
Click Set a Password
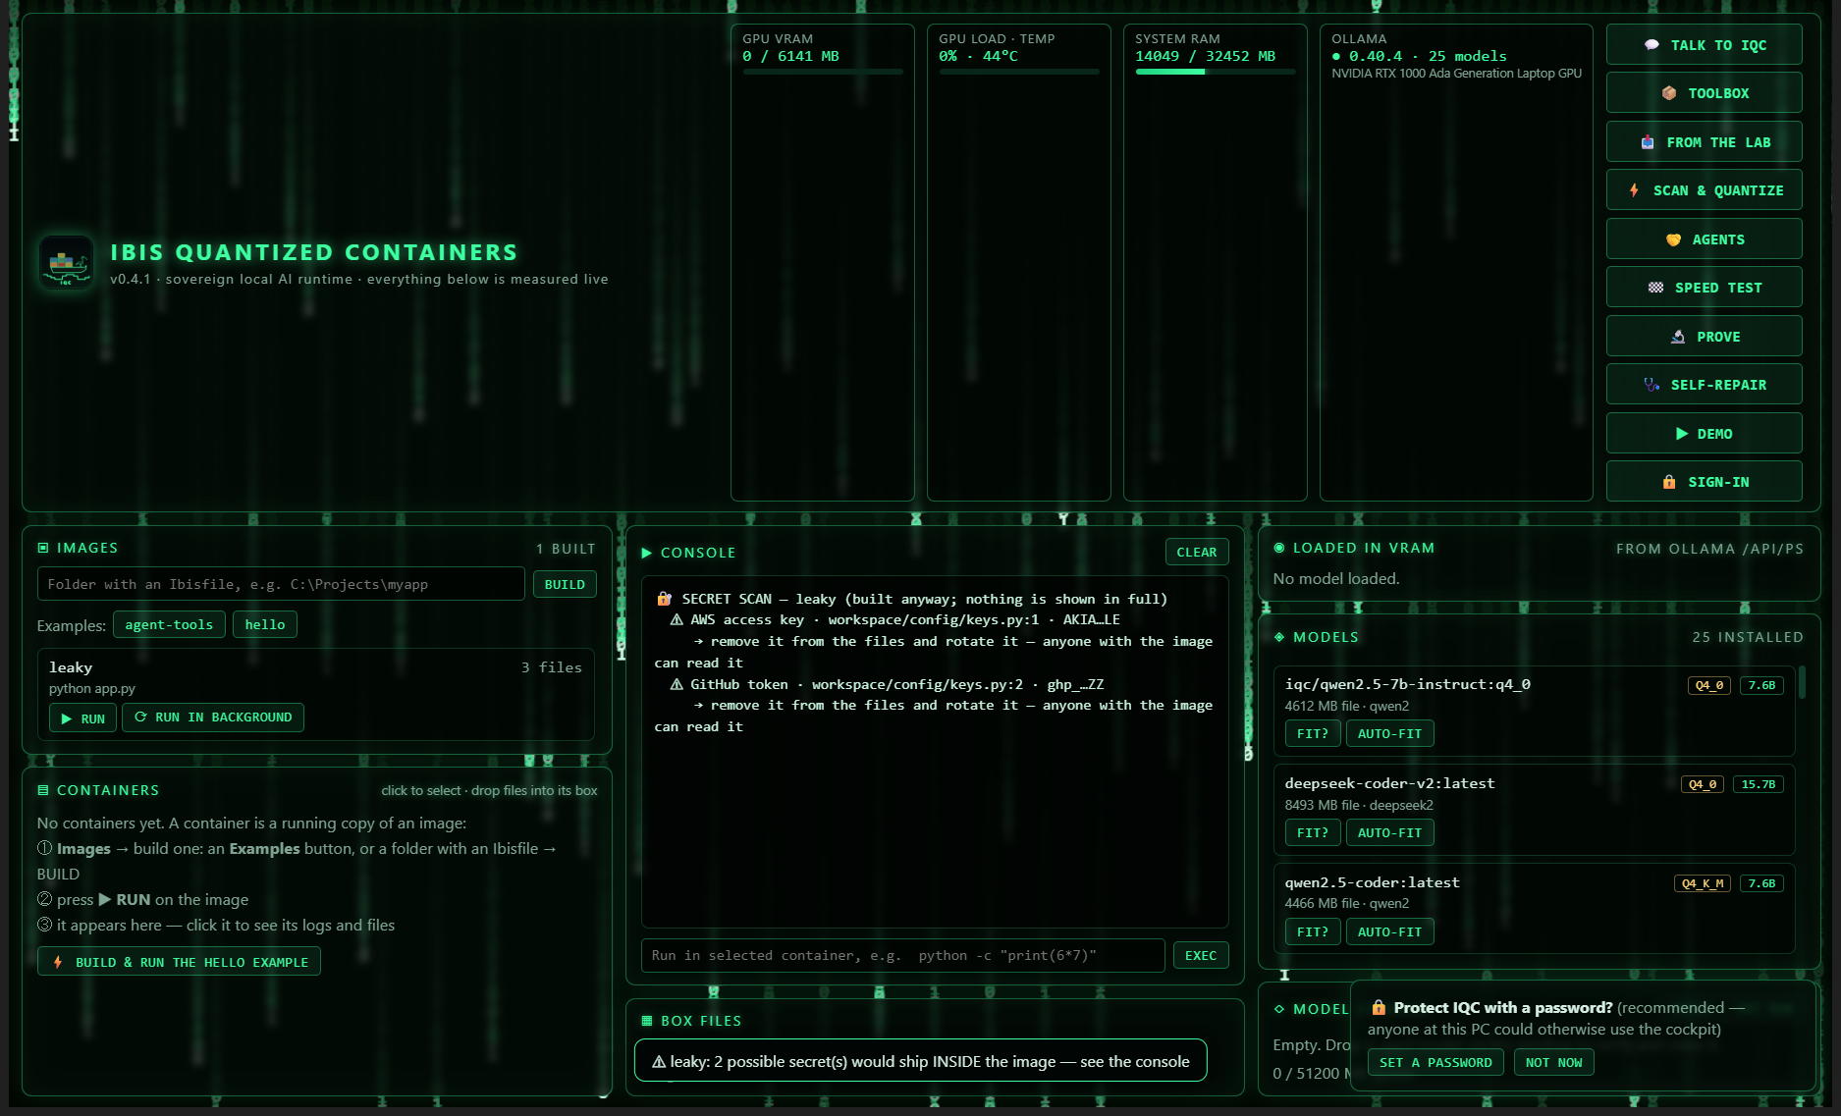tap(1435, 1062)
